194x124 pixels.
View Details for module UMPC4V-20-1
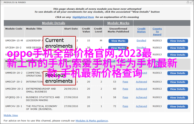[178, 107]
